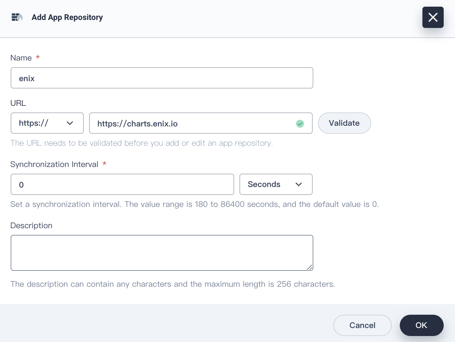Open the https:// protocol dropdown
The width and height of the screenshot is (455, 342).
[x=47, y=123]
